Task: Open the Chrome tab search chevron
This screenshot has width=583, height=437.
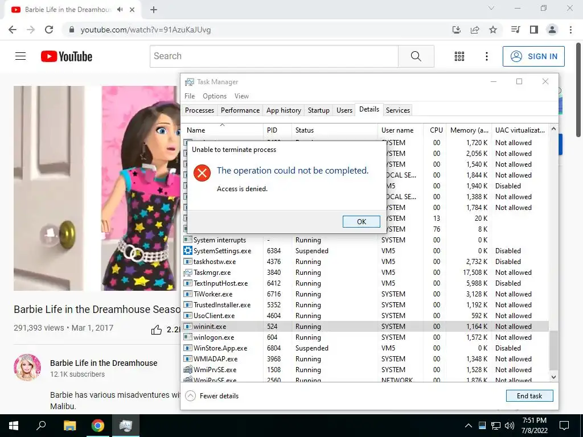Action: 491,8
